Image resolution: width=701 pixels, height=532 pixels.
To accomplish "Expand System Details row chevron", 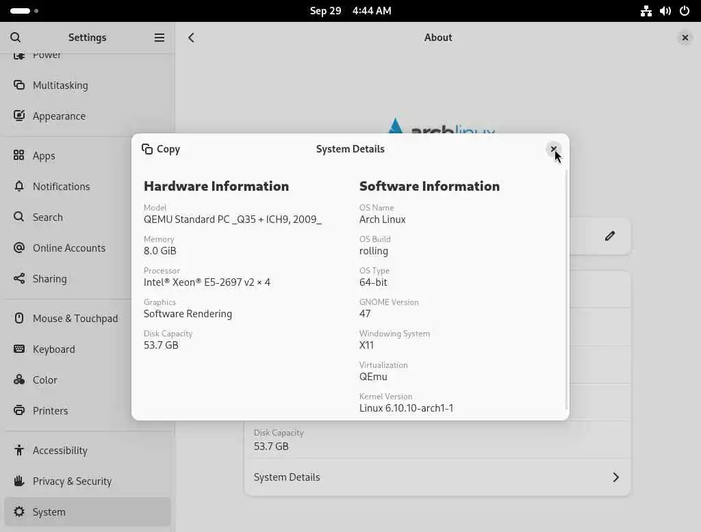I will pos(615,477).
